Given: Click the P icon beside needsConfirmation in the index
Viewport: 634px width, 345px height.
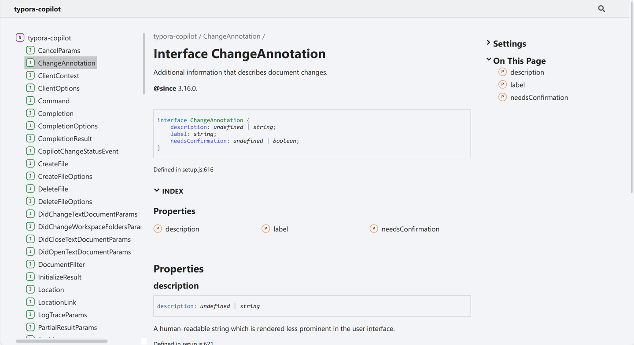Looking at the screenshot, I should point(374,229).
